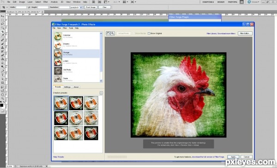Click the Clear button in options bar

click(105, 7)
